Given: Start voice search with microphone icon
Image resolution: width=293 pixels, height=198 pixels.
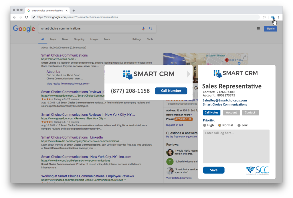Looking at the screenshot, I should [x=143, y=28].
